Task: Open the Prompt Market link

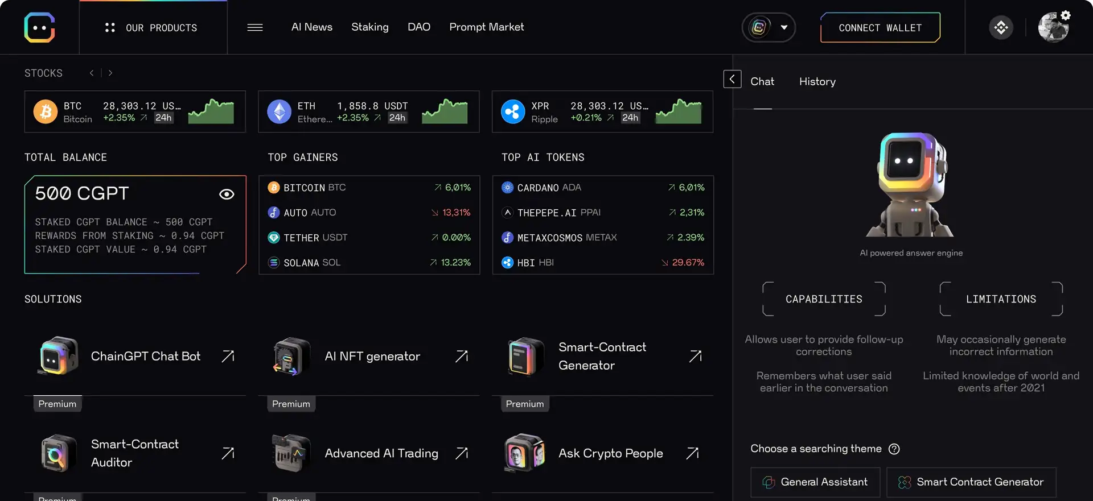Action: (x=487, y=27)
